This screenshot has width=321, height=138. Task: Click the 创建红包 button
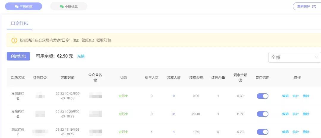18,56
